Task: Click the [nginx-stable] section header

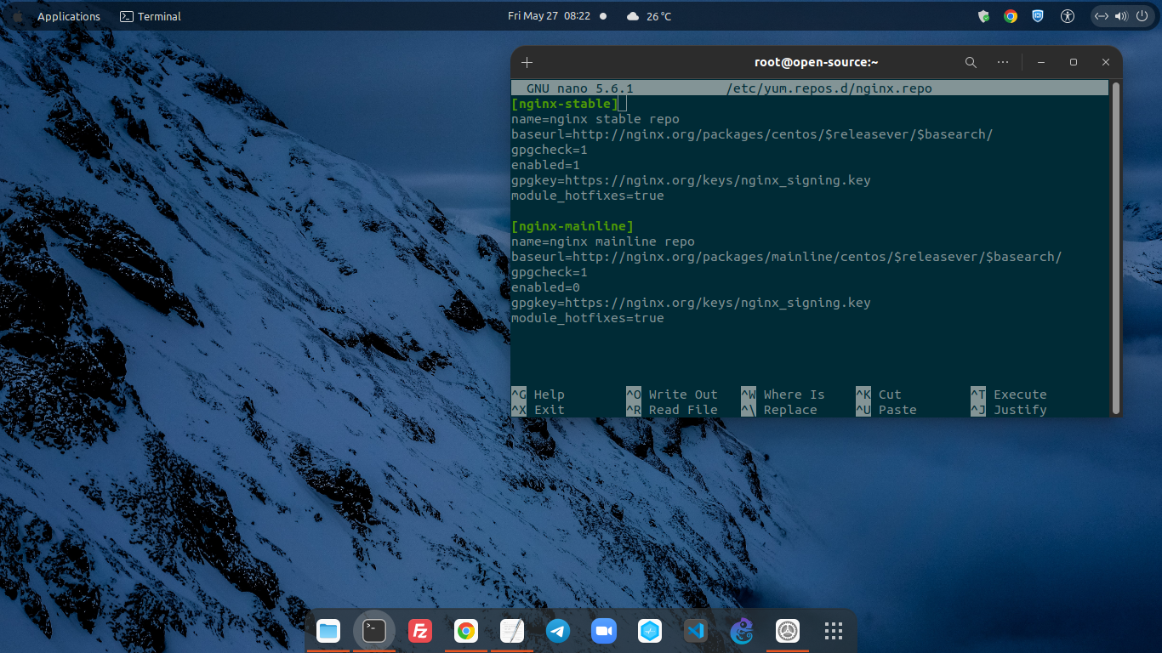Action: tap(565, 104)
